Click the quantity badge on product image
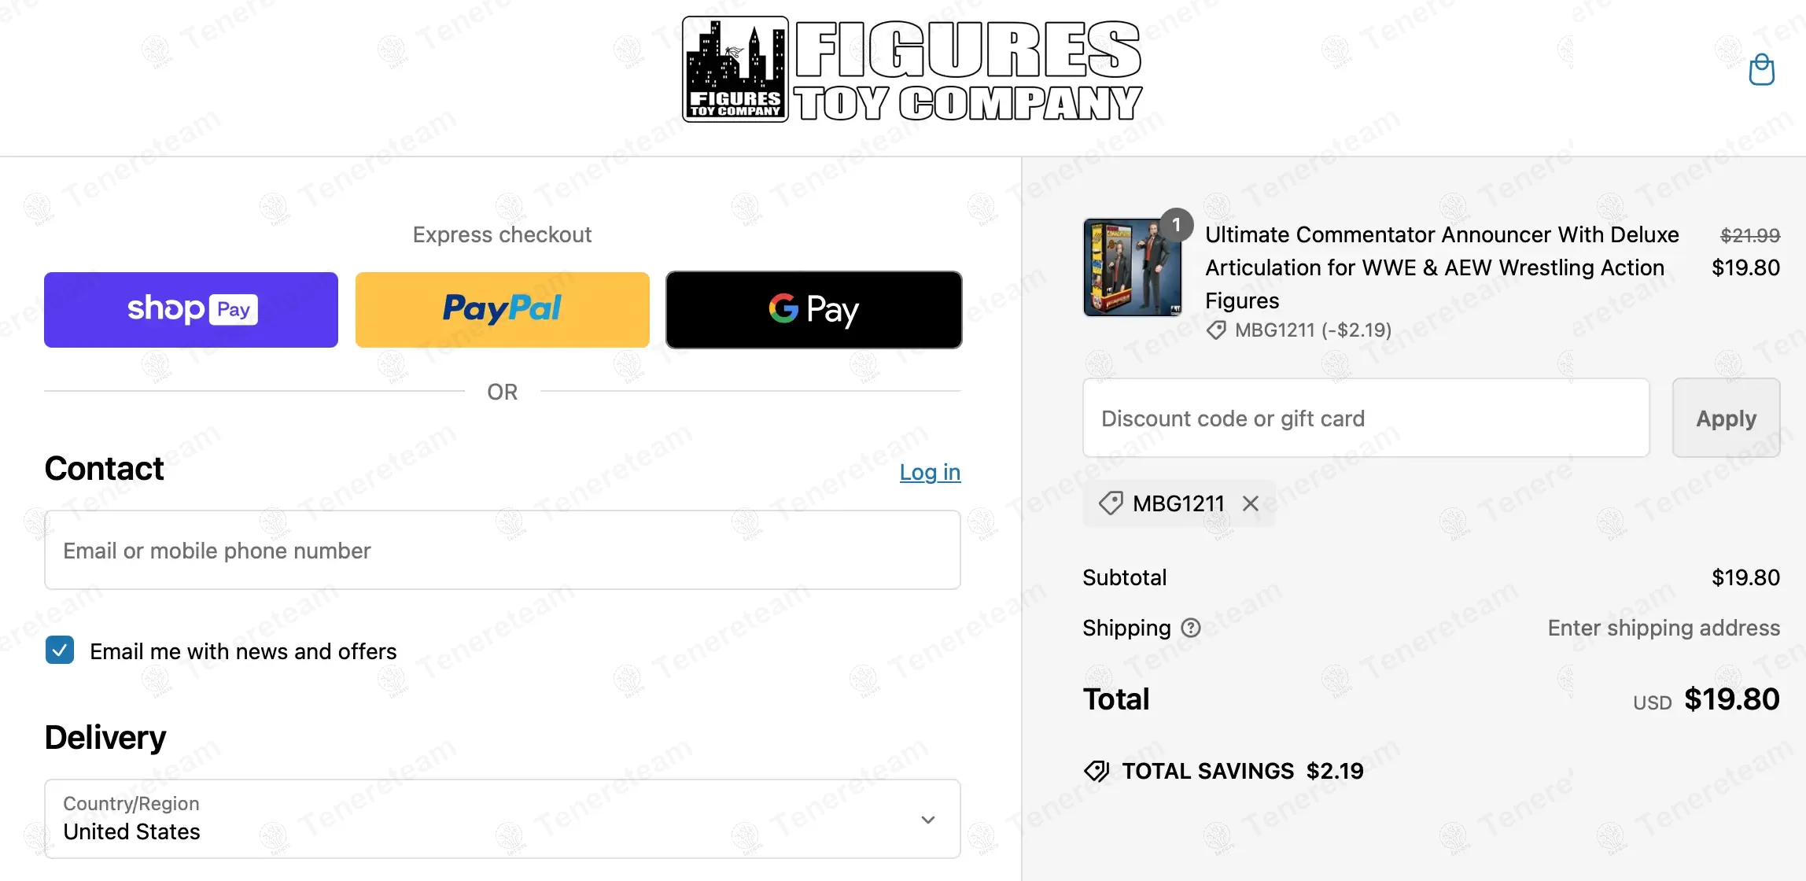Image resolution: width=1806 pixels, height=881 pixels. (1176, 225)
